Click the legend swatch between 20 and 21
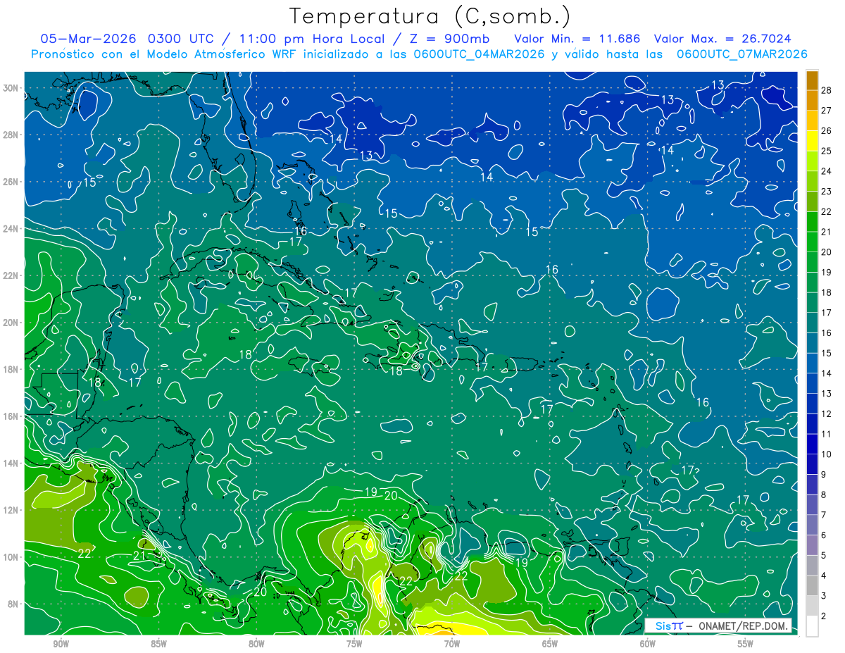Image resolution: width=845 pixels, height=653 pixels. tap(812, 242)
